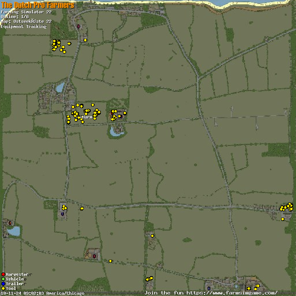This screenshot has height=296, width=296.
Task: Click the isolated tool marker below the east cluster
Action: [283, 219]
